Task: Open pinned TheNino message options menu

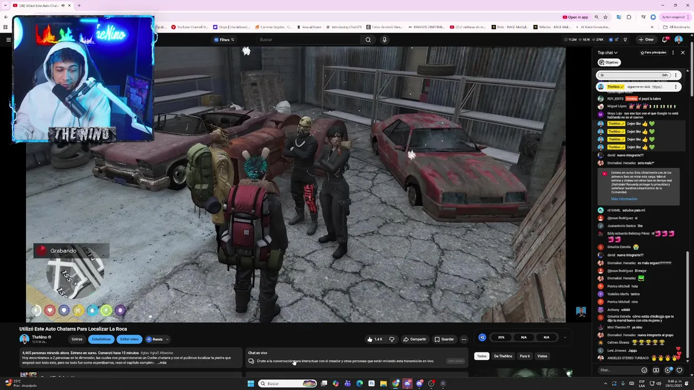Action: pyautogui.click(x=676, y=87)
